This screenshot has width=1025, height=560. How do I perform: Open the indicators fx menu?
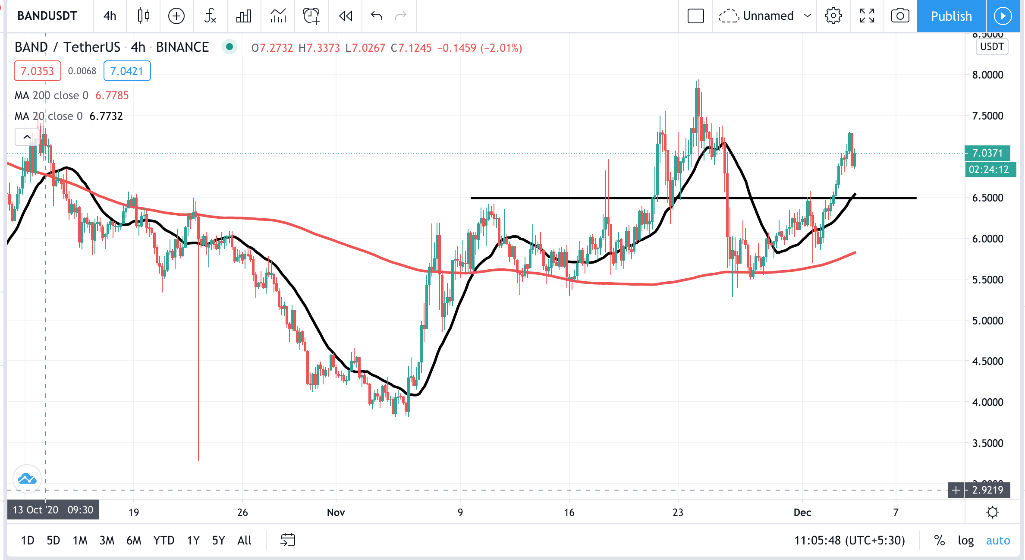pyautogui.click(x=210, y=16)
